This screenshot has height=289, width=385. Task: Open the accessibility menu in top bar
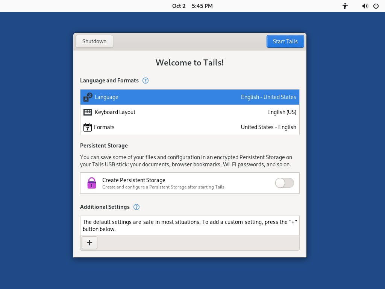pyautogui.click(x=345, y=6)
